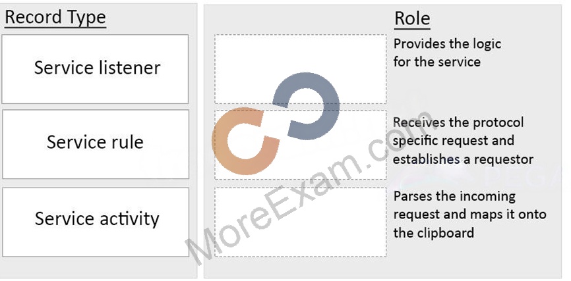This screenshot has width=571, height=281.
Task: Click the Record Type heading
Action: coord(55,18)
